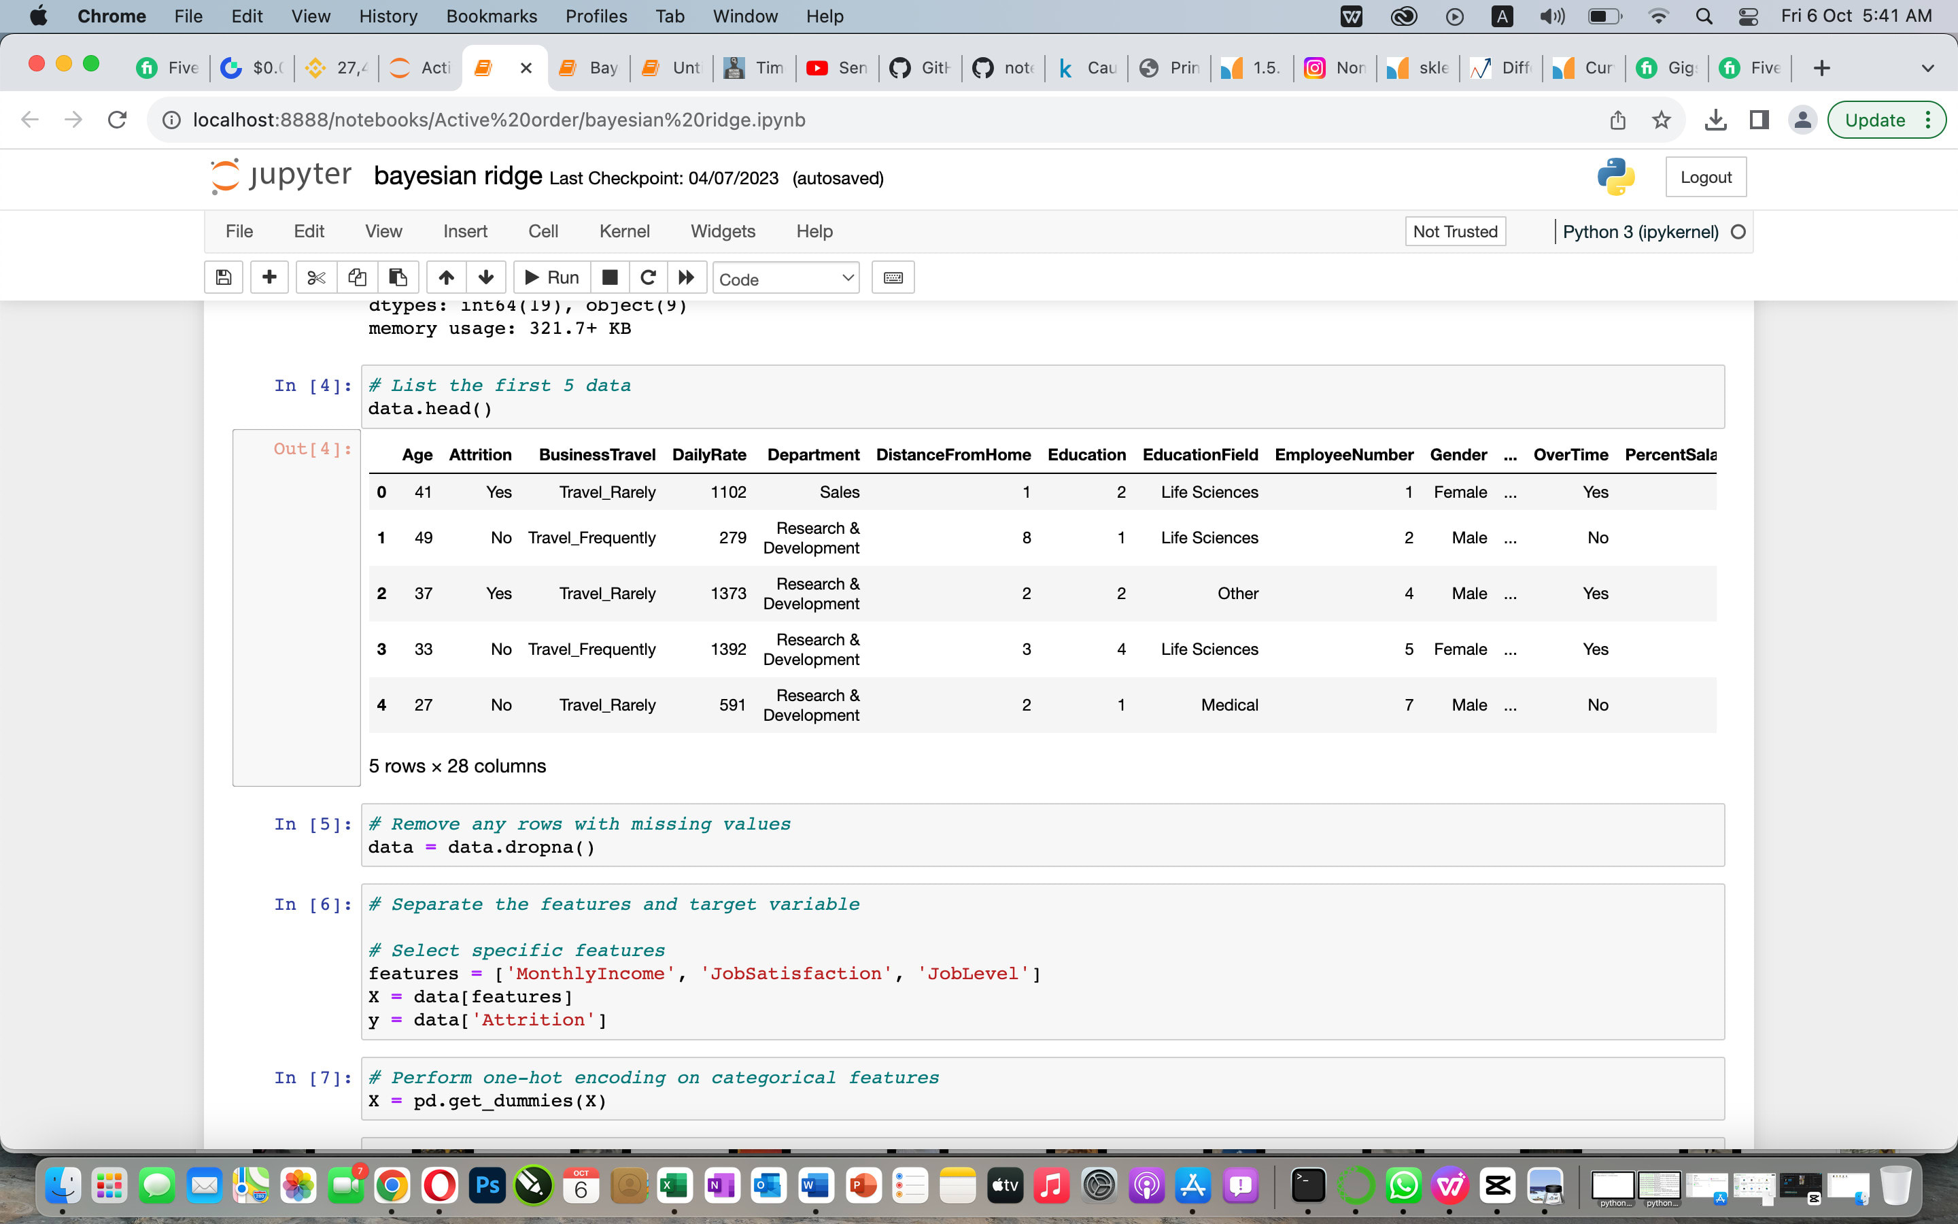Expand Chrome's tab search chevron
The width and height of the screenshot is (1958, 1224).
click(x=1927, y=68)
